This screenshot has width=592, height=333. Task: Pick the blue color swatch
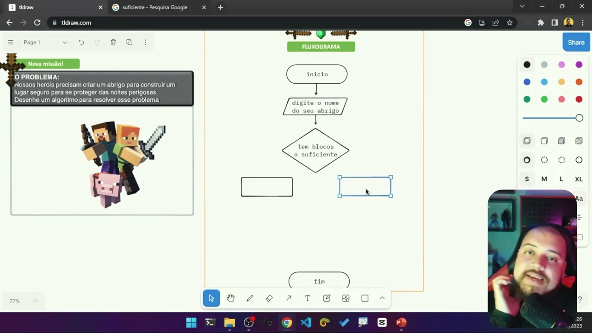click(x=527, y=82)
